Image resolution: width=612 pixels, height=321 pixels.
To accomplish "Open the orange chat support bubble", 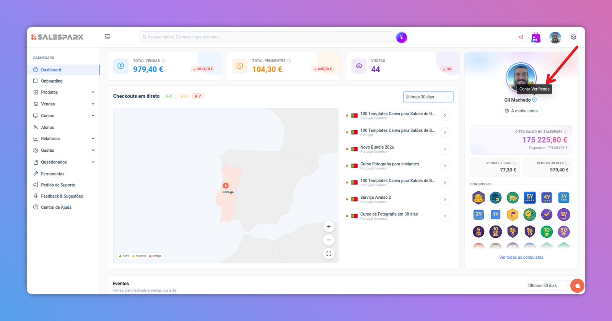I will click(577, 286).
